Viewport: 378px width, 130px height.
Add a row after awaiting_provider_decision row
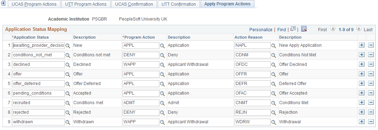pyautogui.click(x=362, y=45)
